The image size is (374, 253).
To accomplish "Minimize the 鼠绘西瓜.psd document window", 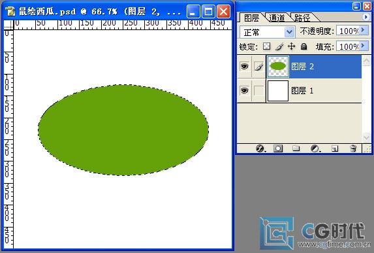I will [x=193, y=12].
